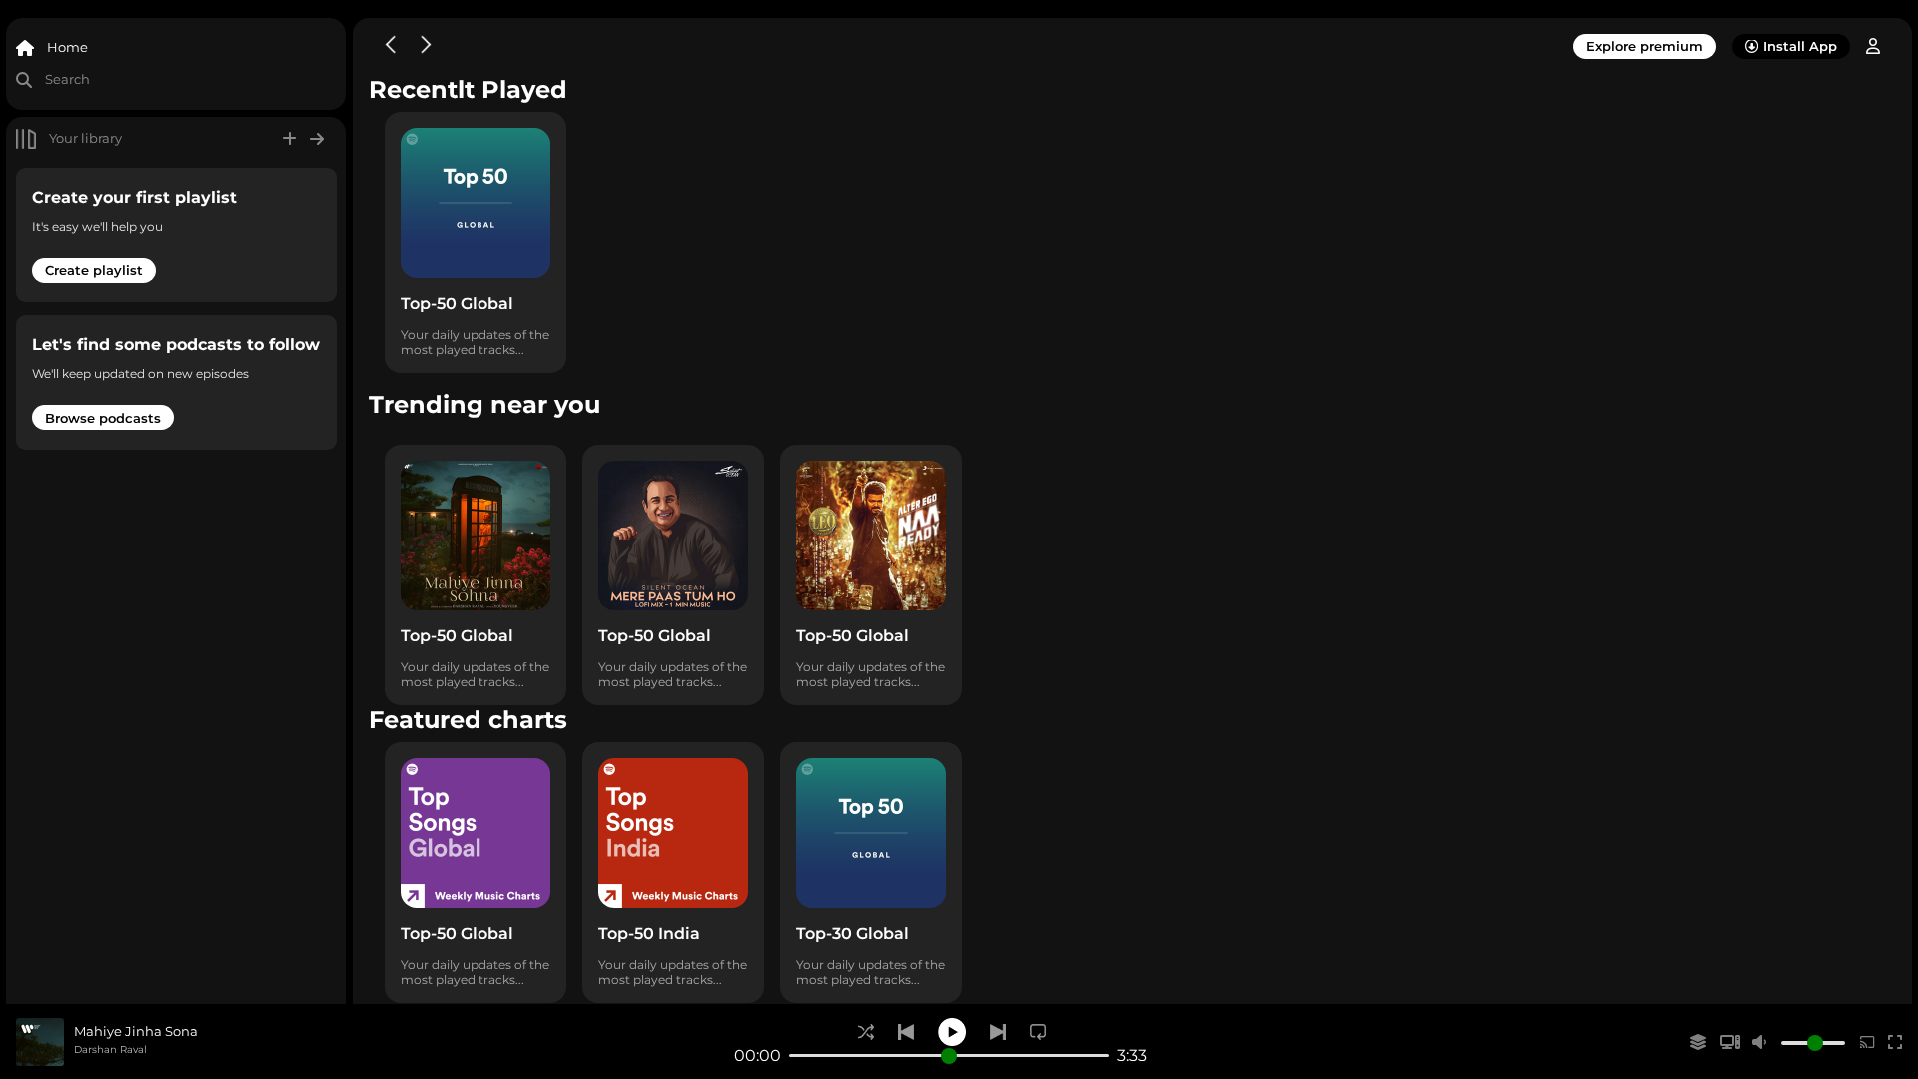Image resolution: width=1918 pixels, height=1079 pixels.
Task: Open the Top Songs India chart thumbnail
Action: click(673, 833)
